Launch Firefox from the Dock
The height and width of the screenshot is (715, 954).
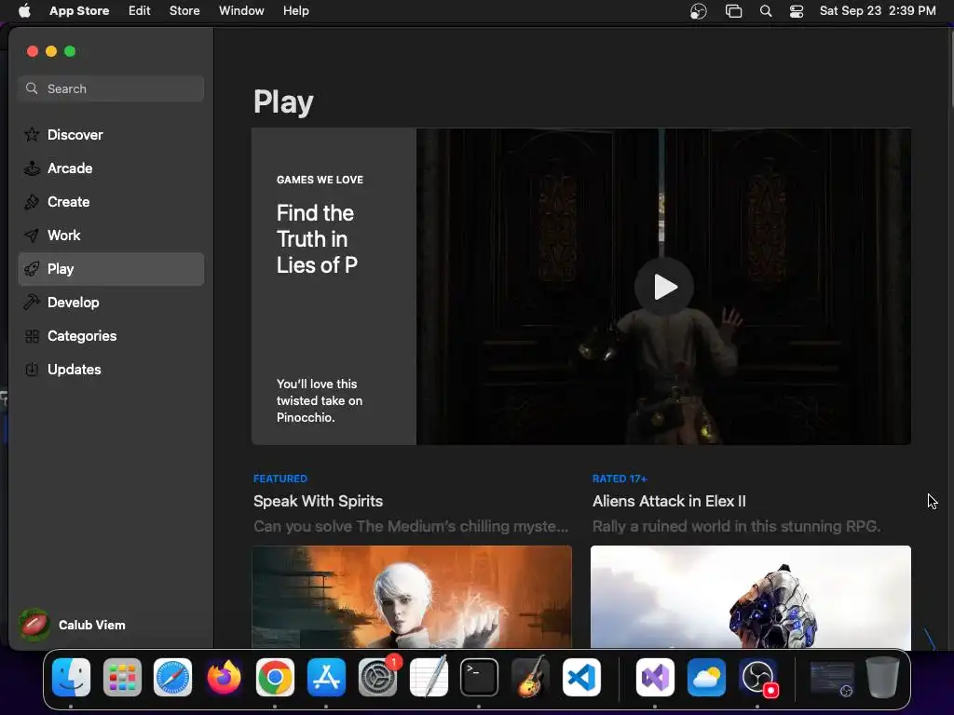[224, 678]
